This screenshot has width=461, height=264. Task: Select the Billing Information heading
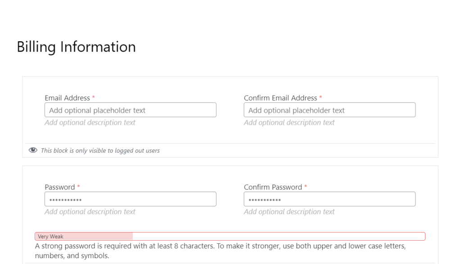pos(76,47)
